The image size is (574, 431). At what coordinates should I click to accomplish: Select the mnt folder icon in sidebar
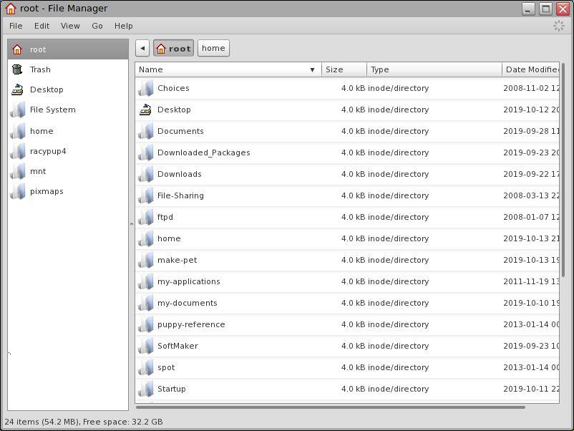pyautogui.click(x=17, y=171)
